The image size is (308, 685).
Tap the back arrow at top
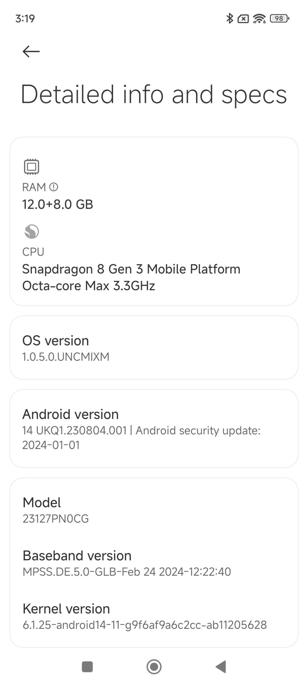click(31, 51)
